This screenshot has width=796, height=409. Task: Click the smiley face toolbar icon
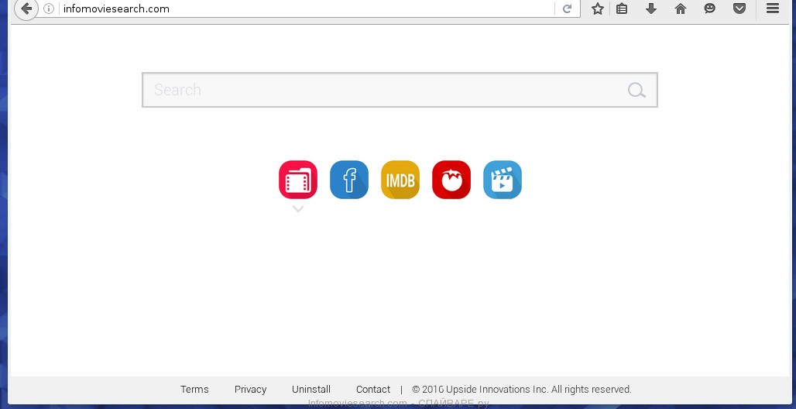[x=710, y=9]
